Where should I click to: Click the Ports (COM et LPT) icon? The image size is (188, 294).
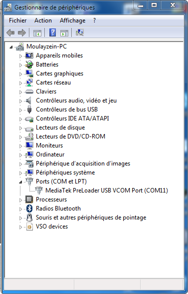click(29, 181)
